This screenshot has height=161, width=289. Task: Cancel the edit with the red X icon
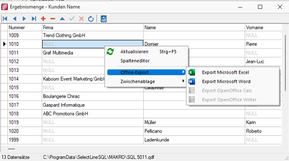(x=81, y=18)
